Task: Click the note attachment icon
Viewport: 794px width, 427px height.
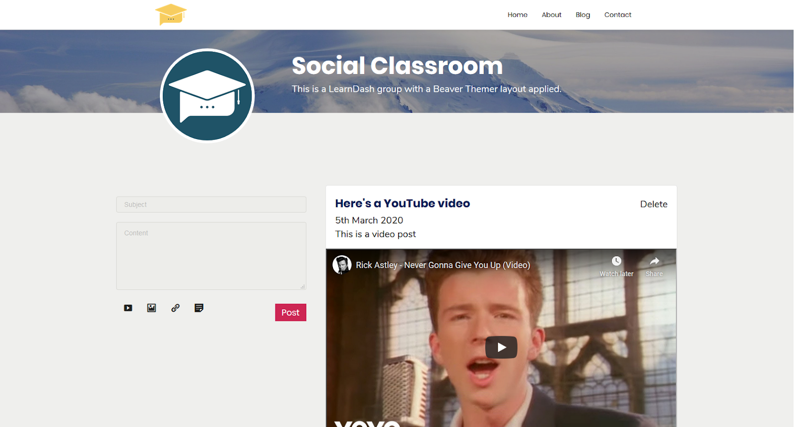Action: coord(199,308)
